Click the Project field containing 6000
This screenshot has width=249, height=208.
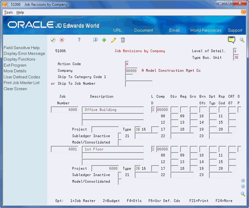105,169
